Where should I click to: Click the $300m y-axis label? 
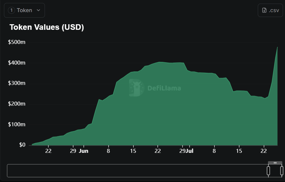(16, 83)
